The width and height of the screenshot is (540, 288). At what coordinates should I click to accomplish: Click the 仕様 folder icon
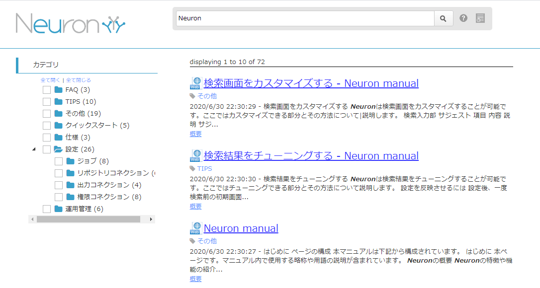[x=59, y=137]
